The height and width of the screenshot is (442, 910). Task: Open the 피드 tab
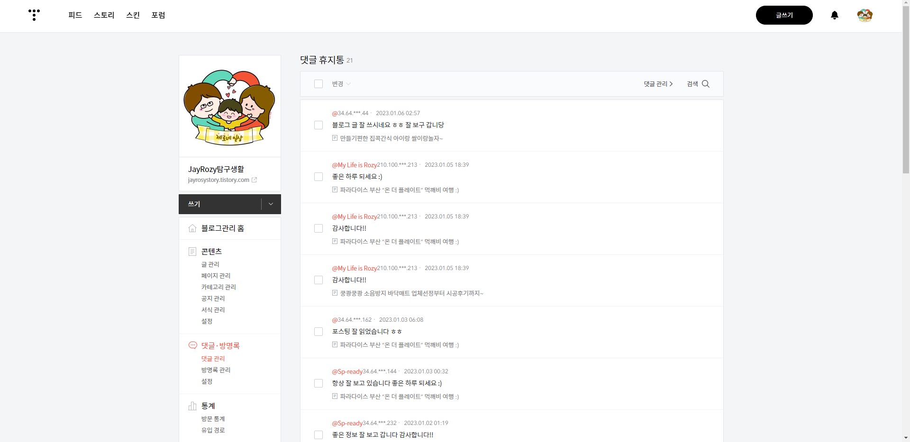pos(75,15)
